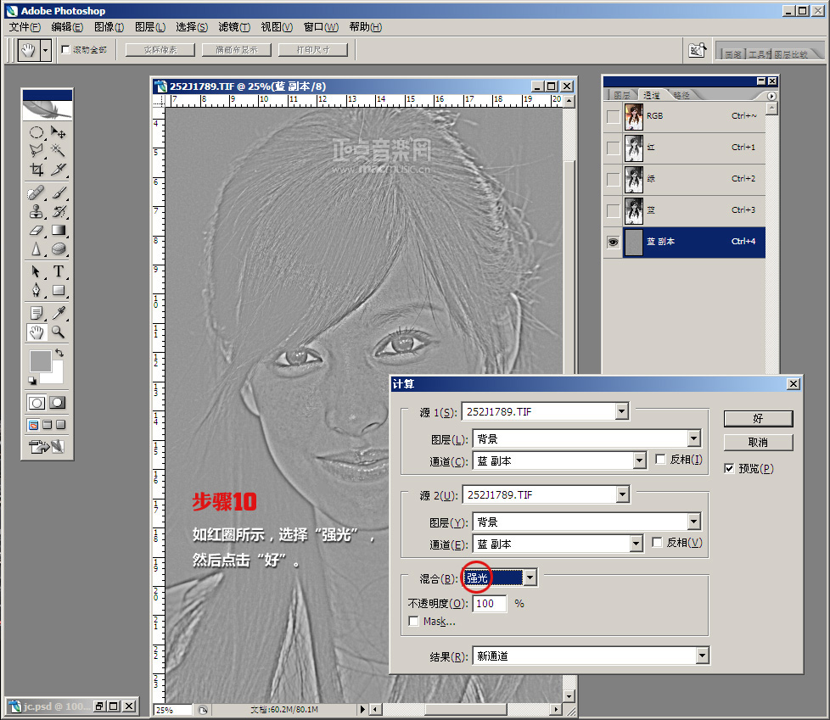Screen dimensions: 830x720
Task: Hide the 蓝 副本 channel eye icon
Action: pyautogui.click(x=613, y=242)
